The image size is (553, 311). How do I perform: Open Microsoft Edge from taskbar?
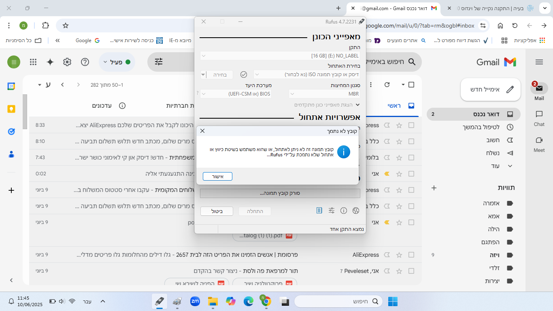pyautogui.click(x=248, y=301)
